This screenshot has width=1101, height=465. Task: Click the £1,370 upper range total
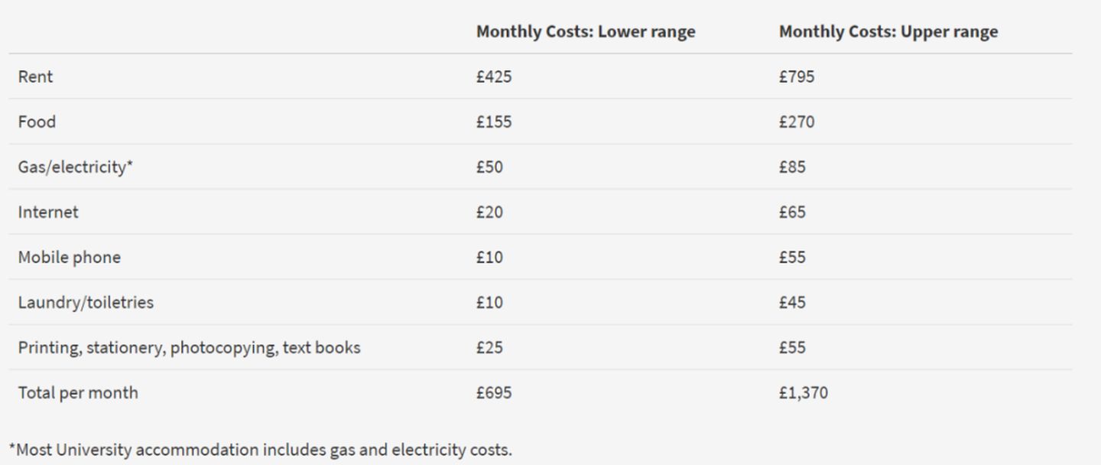[803, 392]
